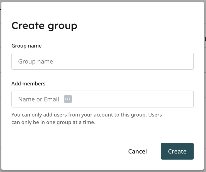
Task: Click the password manager icon in members field
Action: (68, 99)
